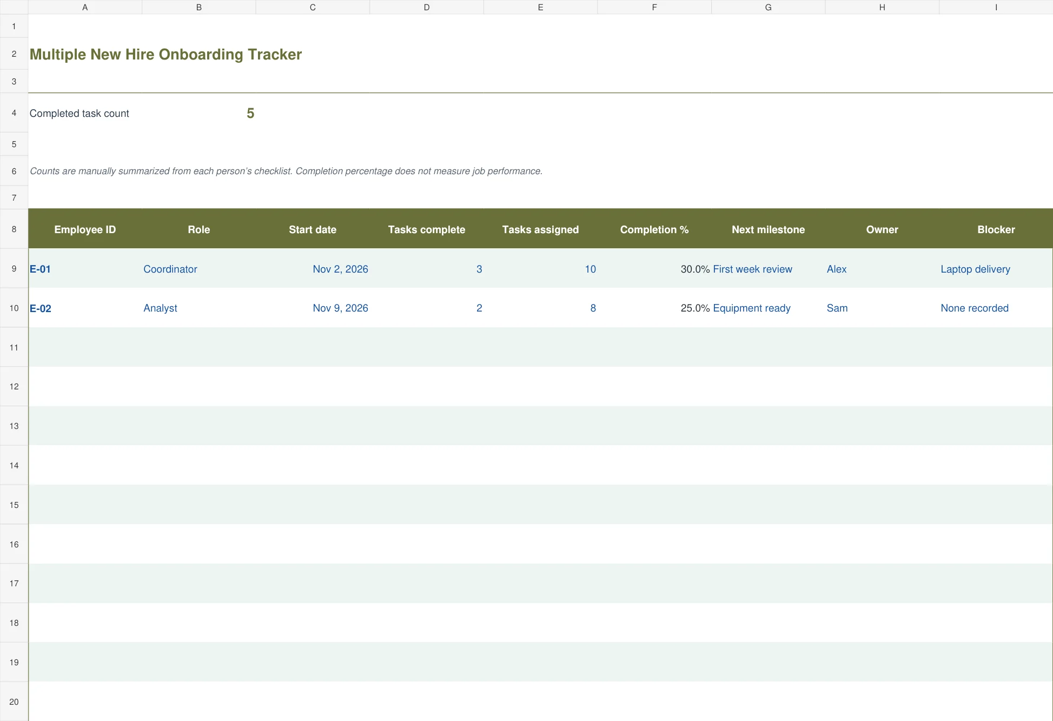Click the 'Completion %' header cell
This screenshot has width=1053, height=721.
(654, 229)
